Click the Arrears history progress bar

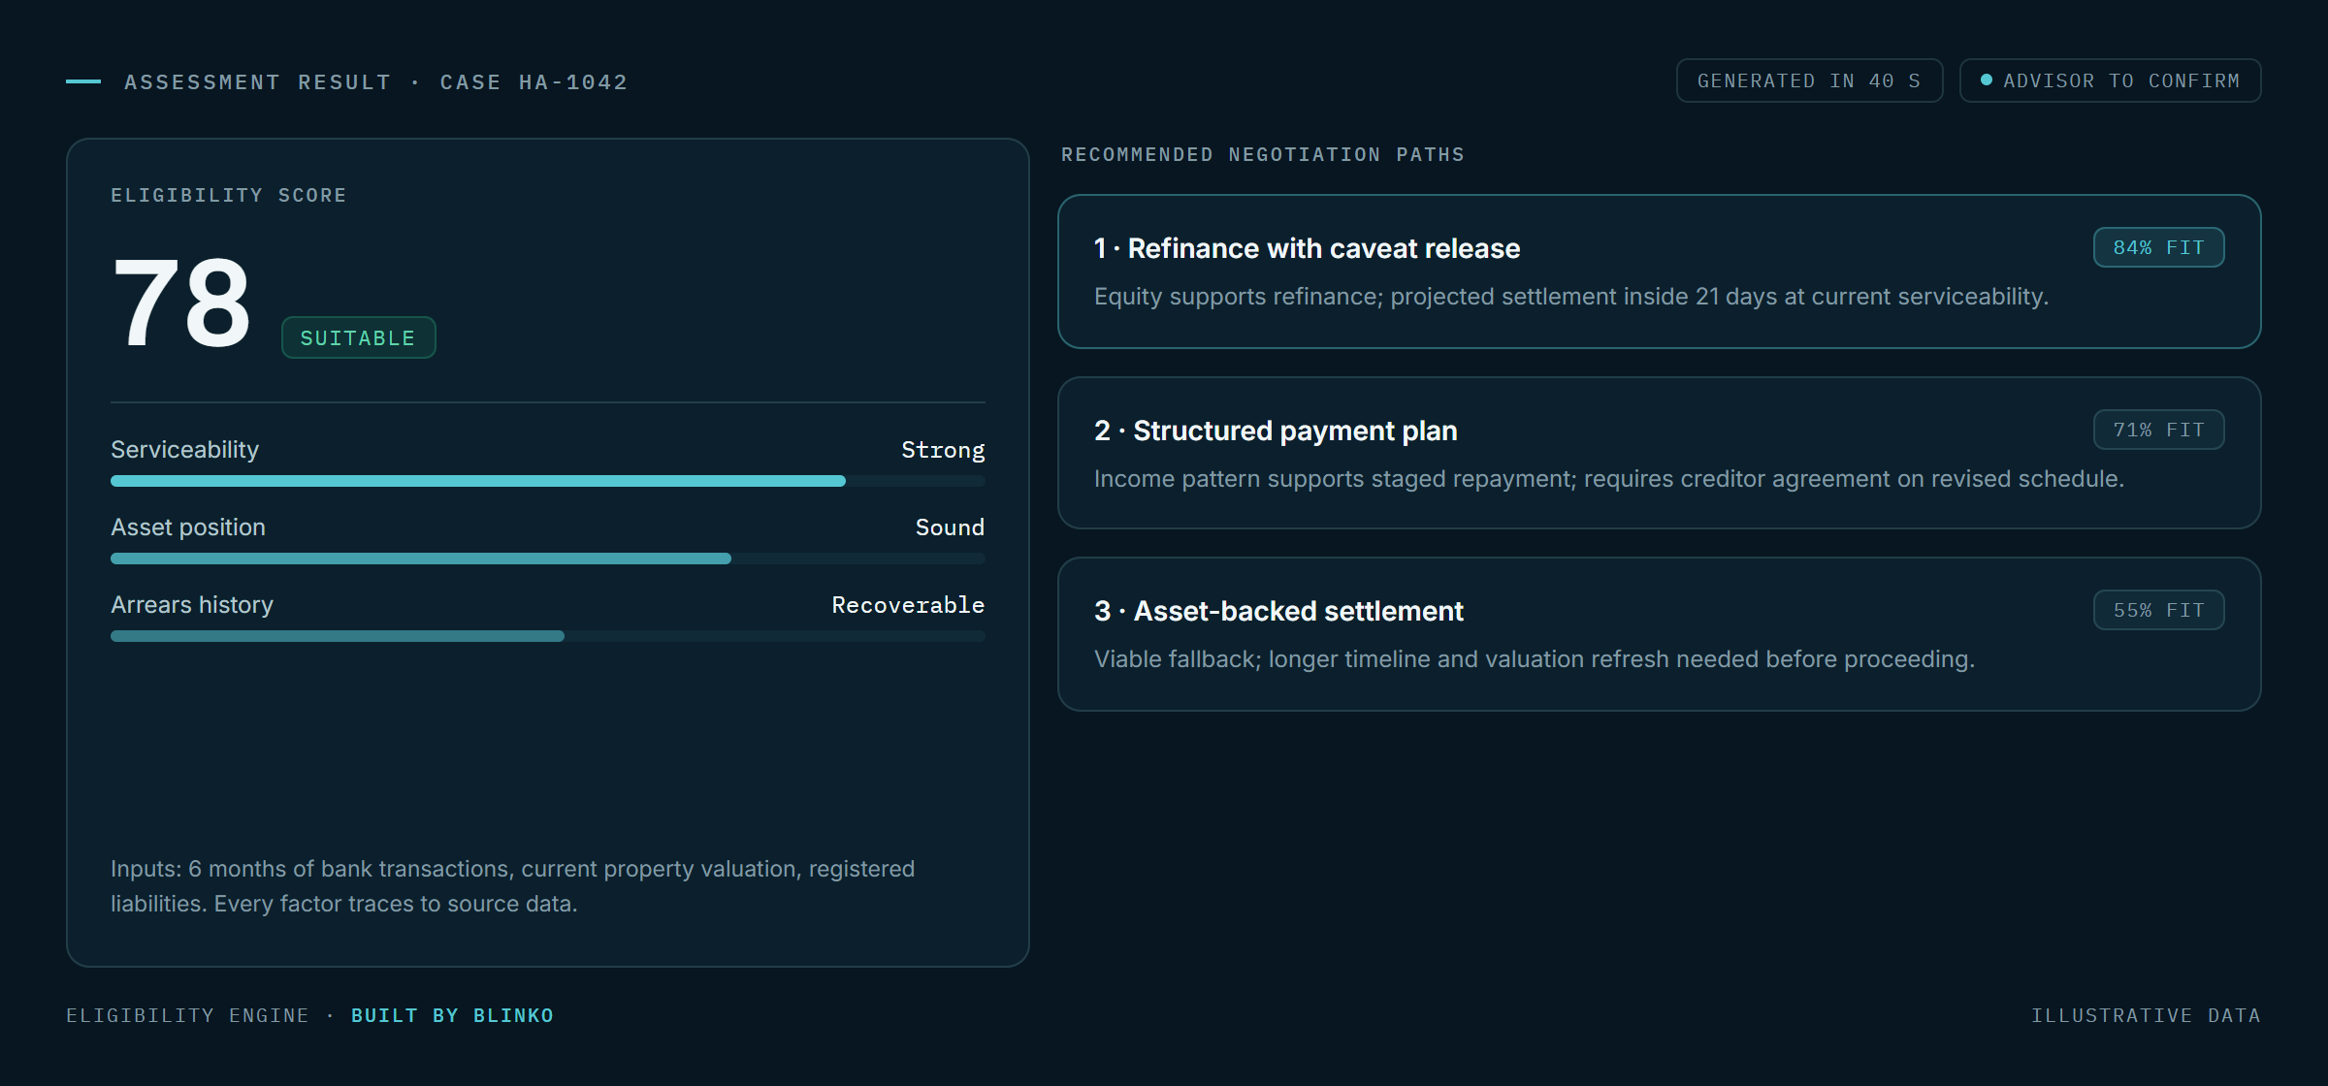point(548,636)
